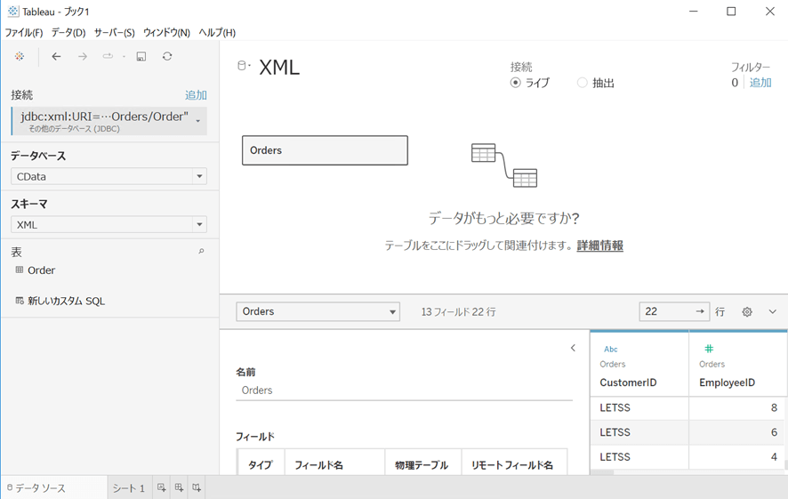This screenshot has height=499, width=788.
Task: Click the タイプ column header
Action: 261,465
